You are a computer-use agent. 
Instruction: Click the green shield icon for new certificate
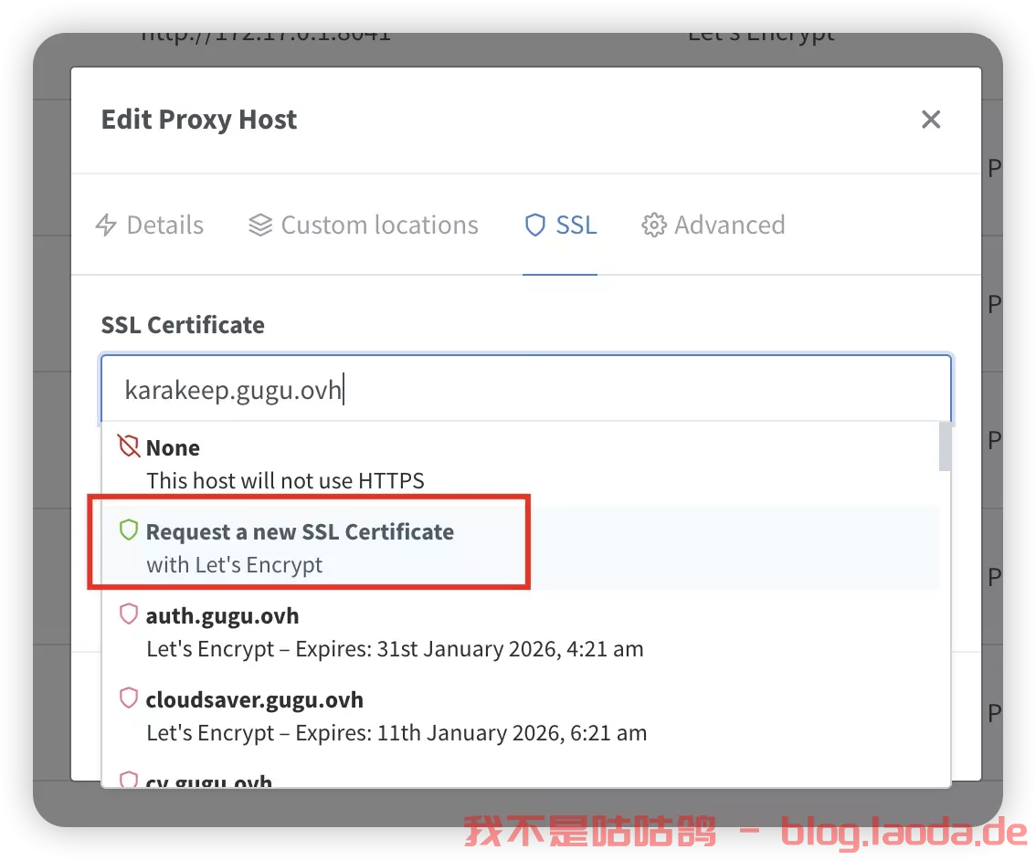pyautogui.click(x=129, y=530)
